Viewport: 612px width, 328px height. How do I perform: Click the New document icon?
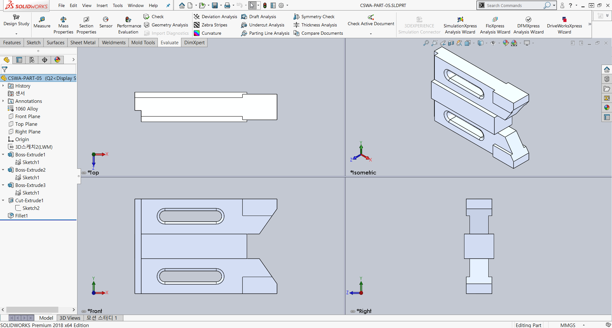pyautogui.click(x=190, y=5)
